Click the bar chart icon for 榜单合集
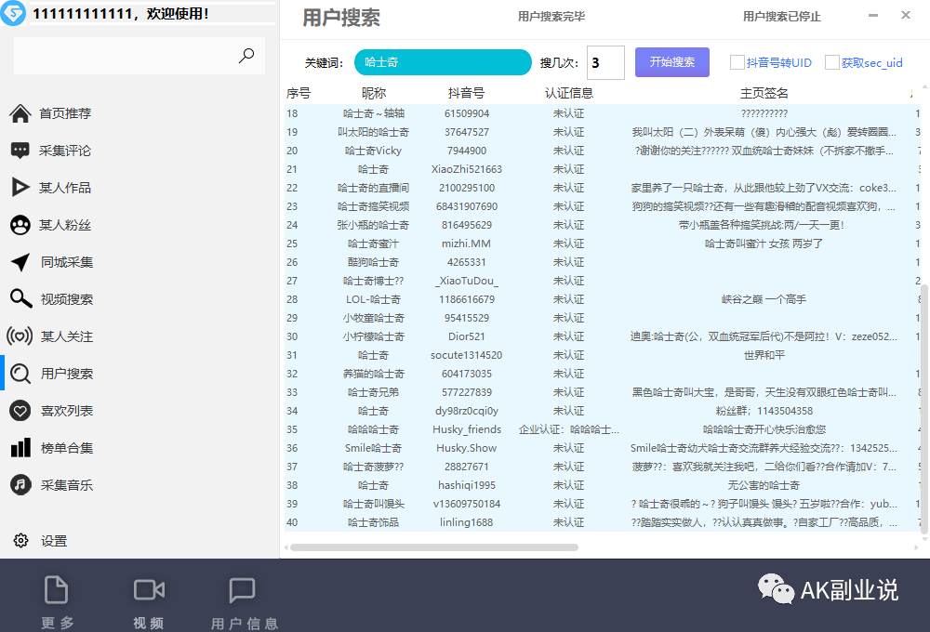The width and height of the screenshot is (930, 632). pos(20,448)
